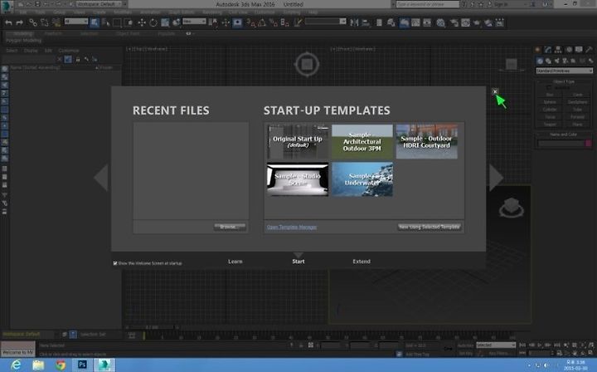The image size is (597, 372).
Task: Select the Shapes category in Create panel
Action: click(x=548, y=61)
